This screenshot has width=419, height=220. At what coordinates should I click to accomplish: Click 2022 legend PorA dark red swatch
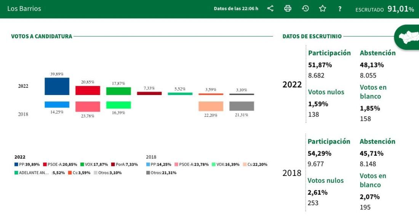(x=113, y=165)
